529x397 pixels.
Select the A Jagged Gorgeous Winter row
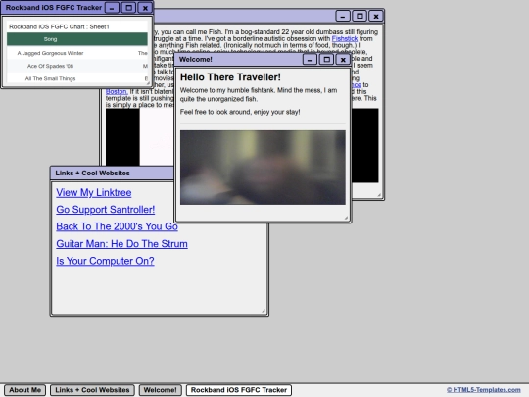(x=77, y=53)
